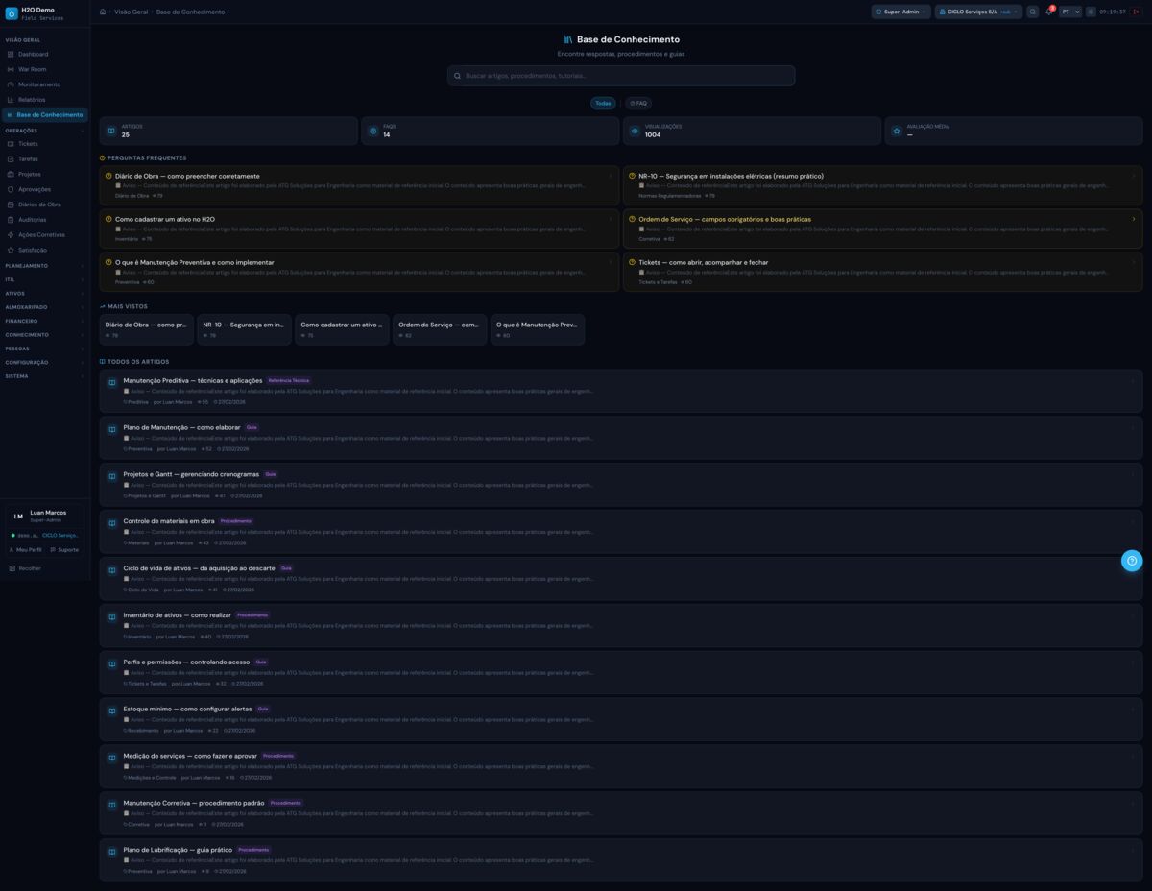This screenshot has height=891, width=1152.
Task: Click book icon of Manutenção Preditiva article
Action: tap(112, 383)
